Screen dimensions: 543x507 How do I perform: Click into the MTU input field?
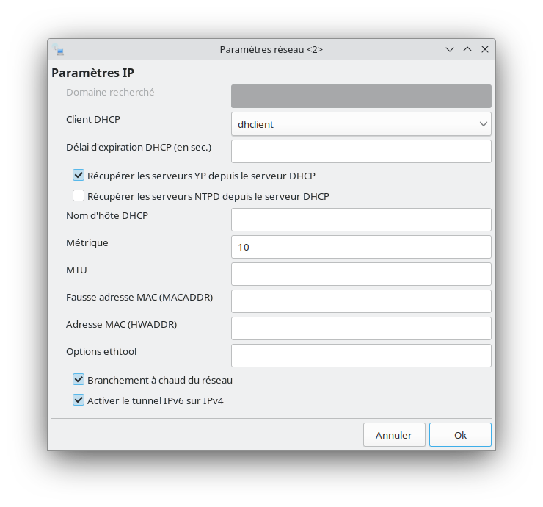(361, 274)
